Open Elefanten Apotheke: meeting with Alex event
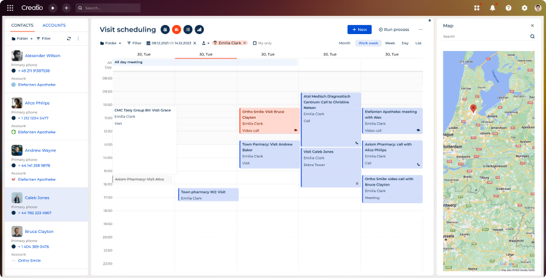The width and height of the screenshot is (546, 278). coord(392,121)
